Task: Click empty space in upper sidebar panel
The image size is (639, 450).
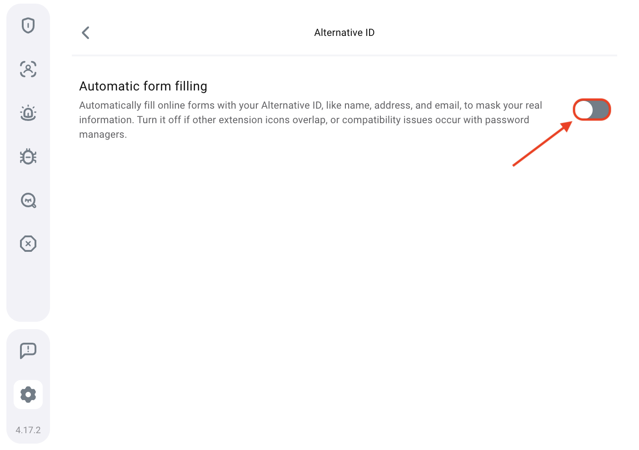Action: point(28,286)
